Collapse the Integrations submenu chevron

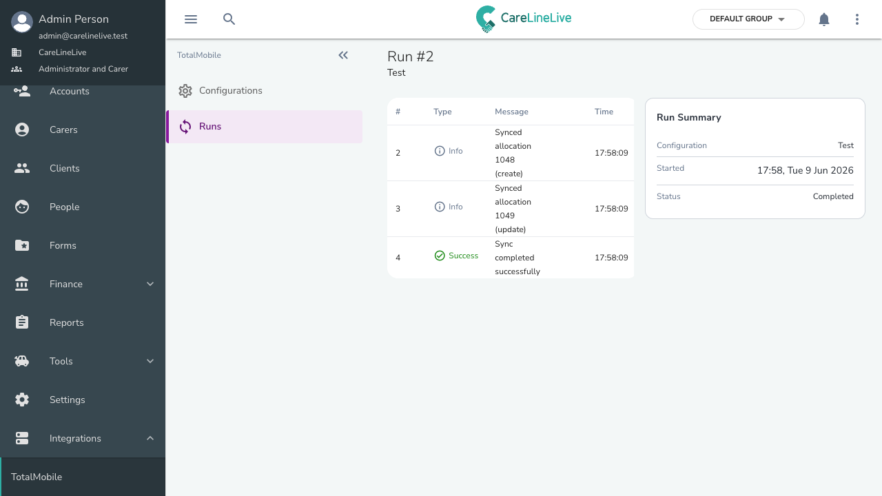(150, 438)
